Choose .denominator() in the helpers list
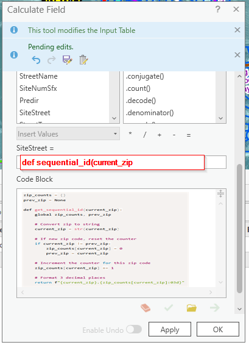The width and height of the screenshot is (249, 345). tap(150, 113)
